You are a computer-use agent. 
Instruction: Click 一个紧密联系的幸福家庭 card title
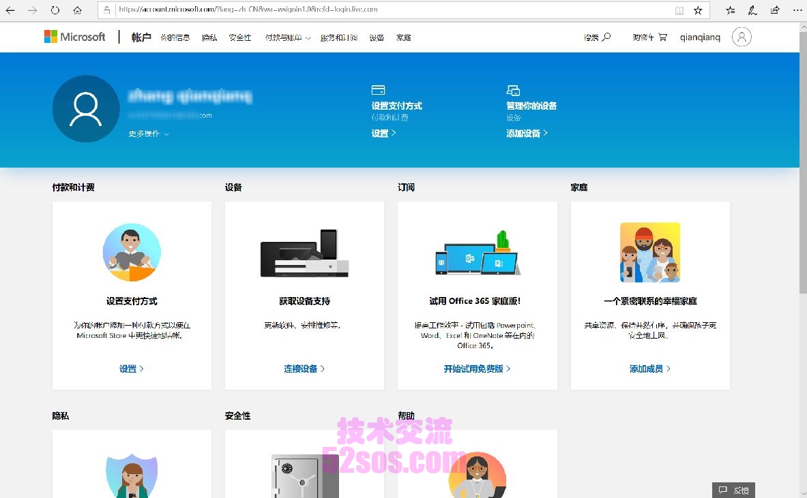[651, 301]
